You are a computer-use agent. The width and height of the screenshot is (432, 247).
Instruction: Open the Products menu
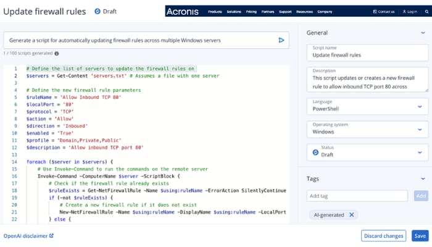coord(215,12)
